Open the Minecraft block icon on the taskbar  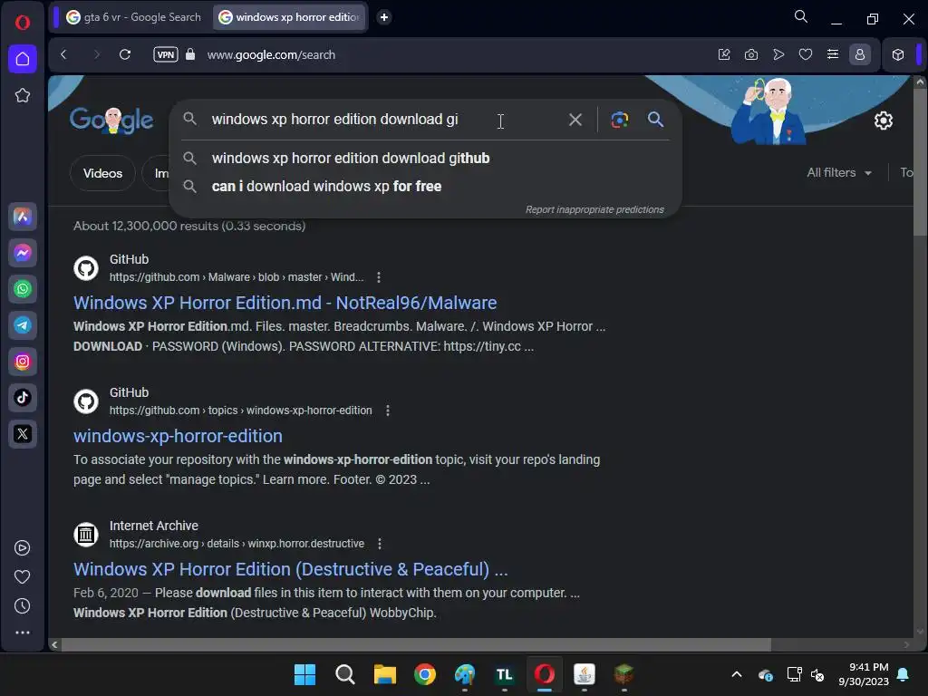pos(623,674)
